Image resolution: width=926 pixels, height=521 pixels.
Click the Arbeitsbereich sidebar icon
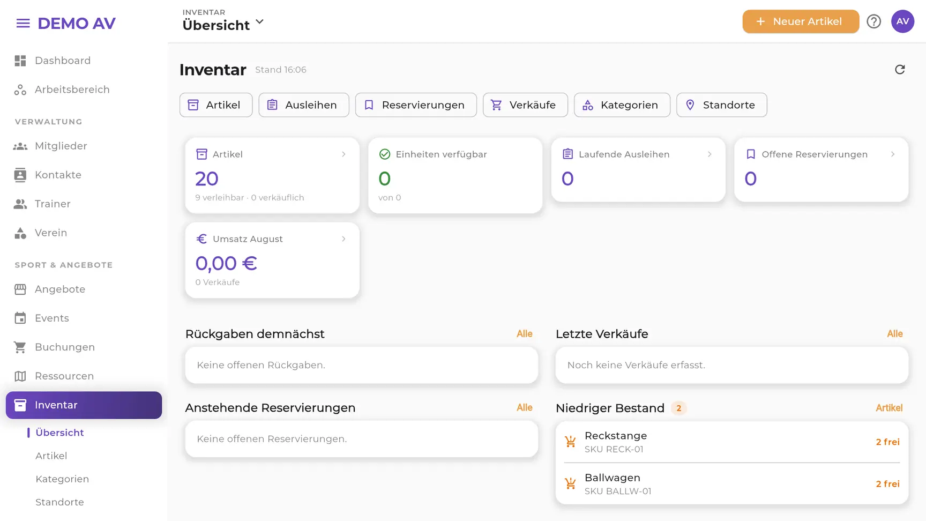point(20,90)
